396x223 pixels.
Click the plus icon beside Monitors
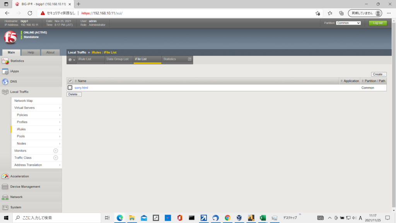[55, 151]
